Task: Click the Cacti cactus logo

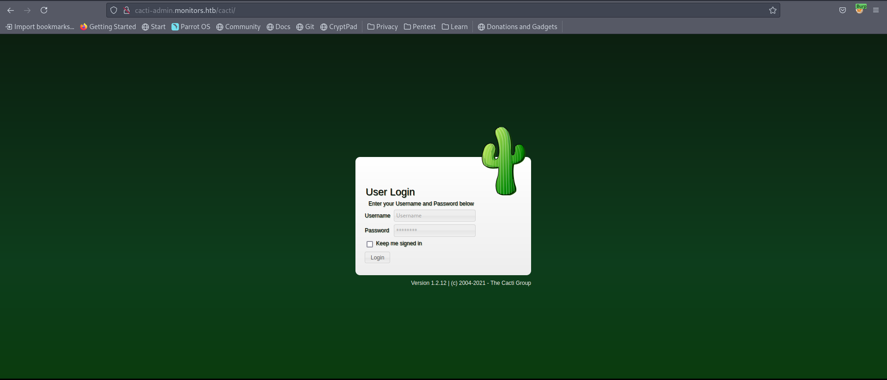Action: [503, 161]
